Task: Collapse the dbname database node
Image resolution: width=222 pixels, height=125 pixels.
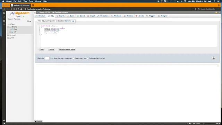Action: click(8, 27)
